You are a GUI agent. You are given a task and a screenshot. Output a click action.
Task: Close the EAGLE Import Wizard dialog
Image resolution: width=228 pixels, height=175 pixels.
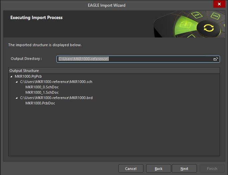(x=219, y=4)
